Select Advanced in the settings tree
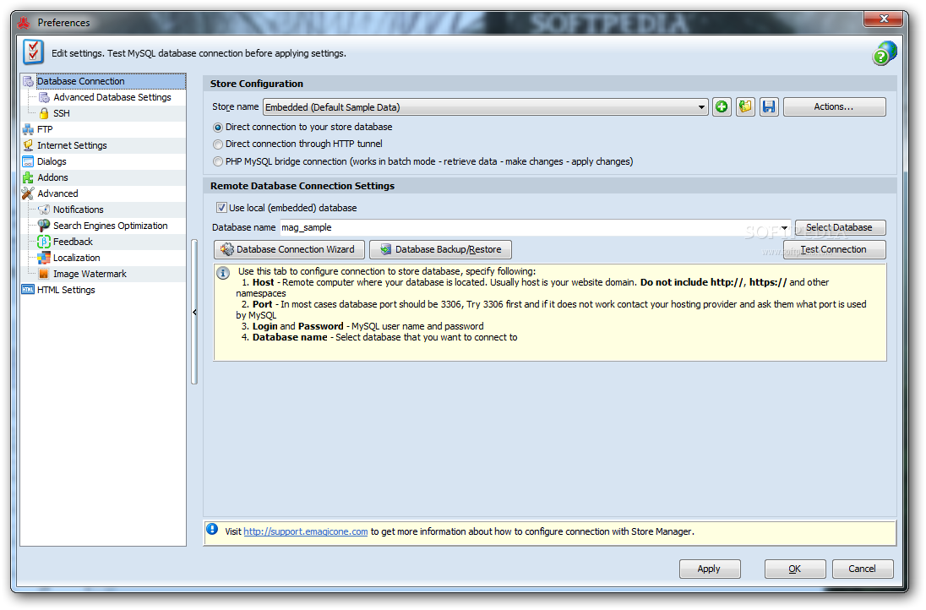This screenshot has width=926, height=610. point(57,193)
